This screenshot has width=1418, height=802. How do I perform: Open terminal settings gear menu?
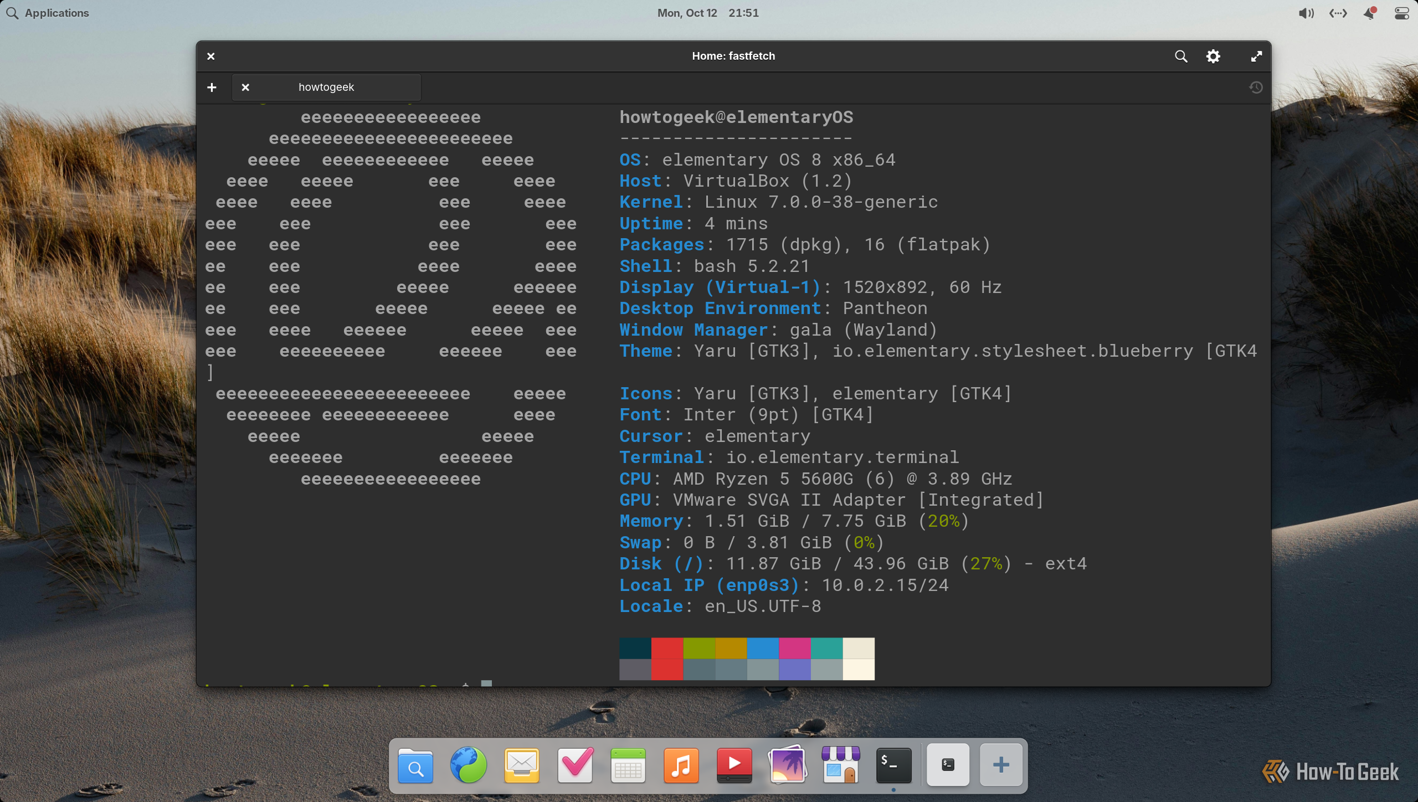(x=1213, y=56)
